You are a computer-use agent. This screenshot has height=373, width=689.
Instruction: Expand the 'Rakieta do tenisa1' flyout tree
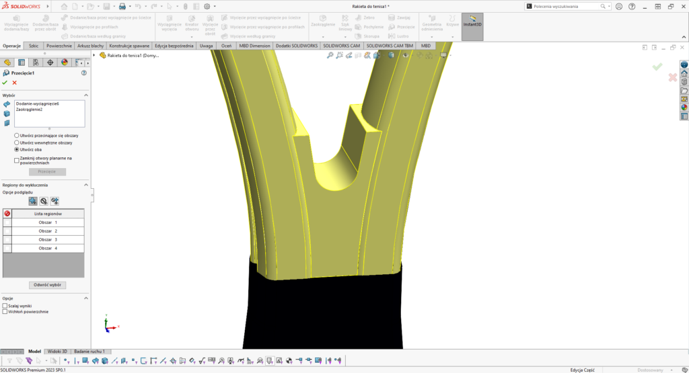point(94,55)
